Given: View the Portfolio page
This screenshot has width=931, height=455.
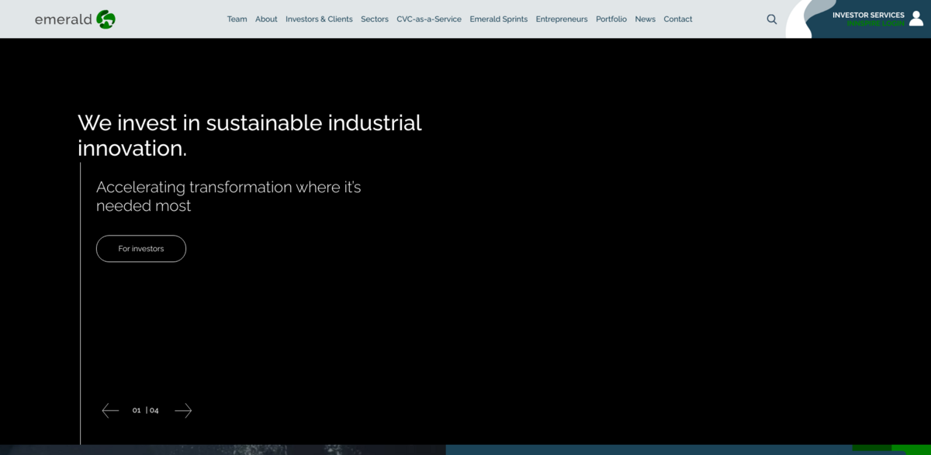Looking at the screenshot, I should point(611,19).
